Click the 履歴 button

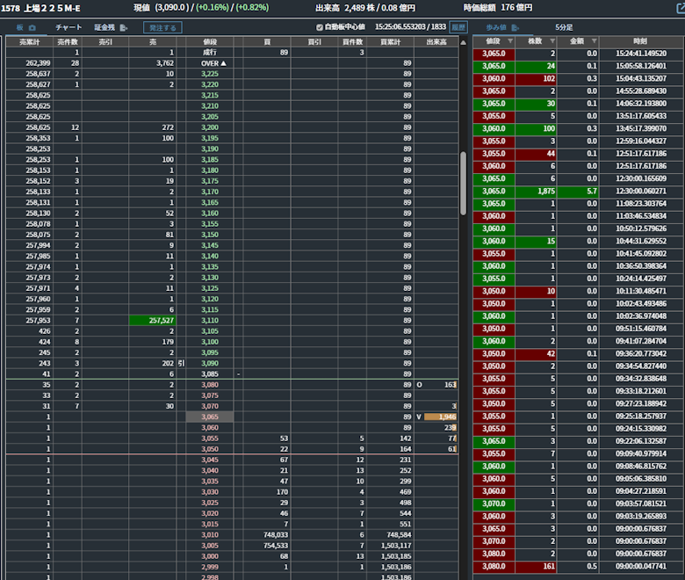pos(458,27)
